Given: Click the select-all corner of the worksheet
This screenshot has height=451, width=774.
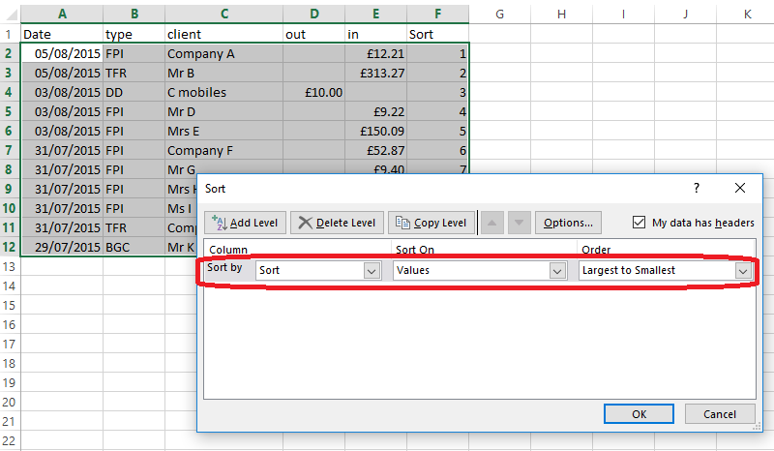Looking at the screenshot, I should (x=11, y=14).
